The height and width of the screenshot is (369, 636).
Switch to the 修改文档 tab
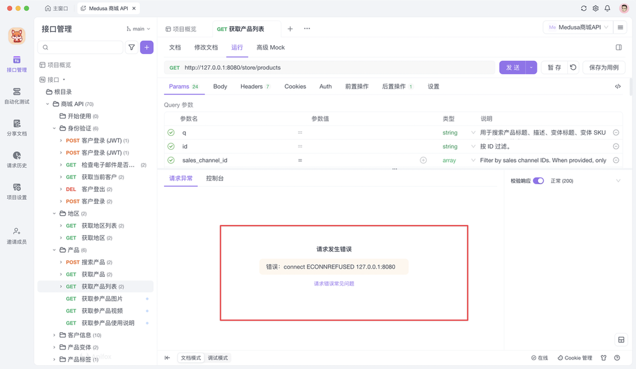coord(206,48)
